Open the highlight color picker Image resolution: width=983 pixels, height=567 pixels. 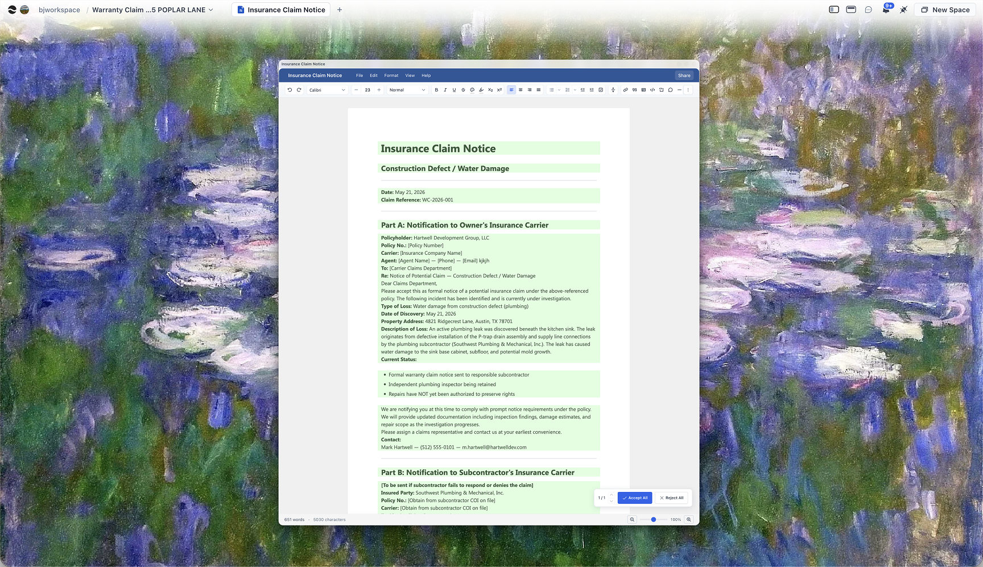481,90
